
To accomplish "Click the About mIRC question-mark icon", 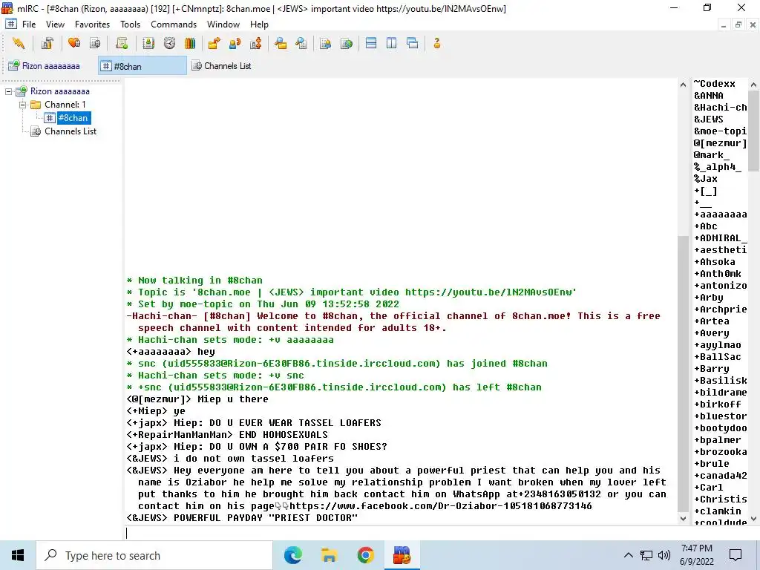I will point(436,44).
